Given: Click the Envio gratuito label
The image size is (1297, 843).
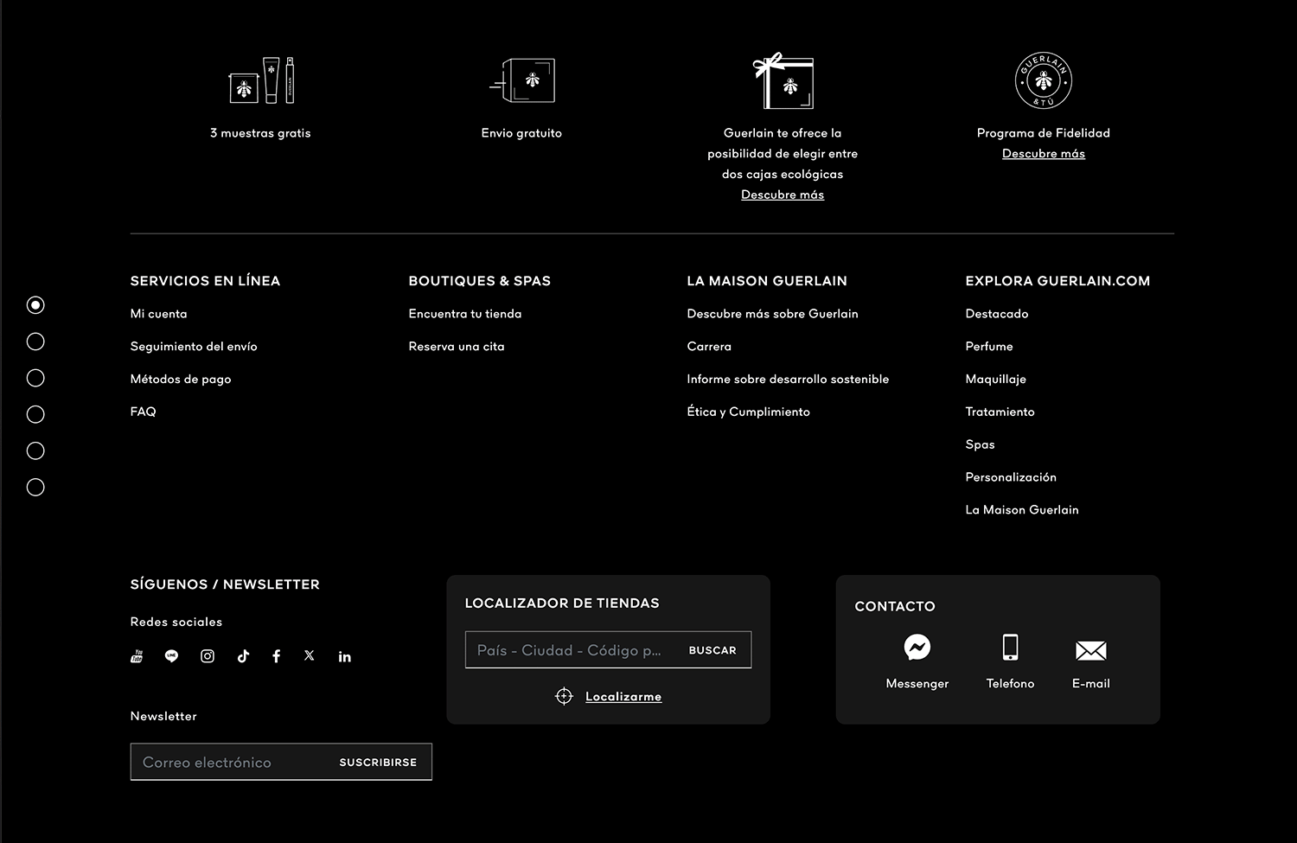Looking at the screenshot, I should click(521, 132).
